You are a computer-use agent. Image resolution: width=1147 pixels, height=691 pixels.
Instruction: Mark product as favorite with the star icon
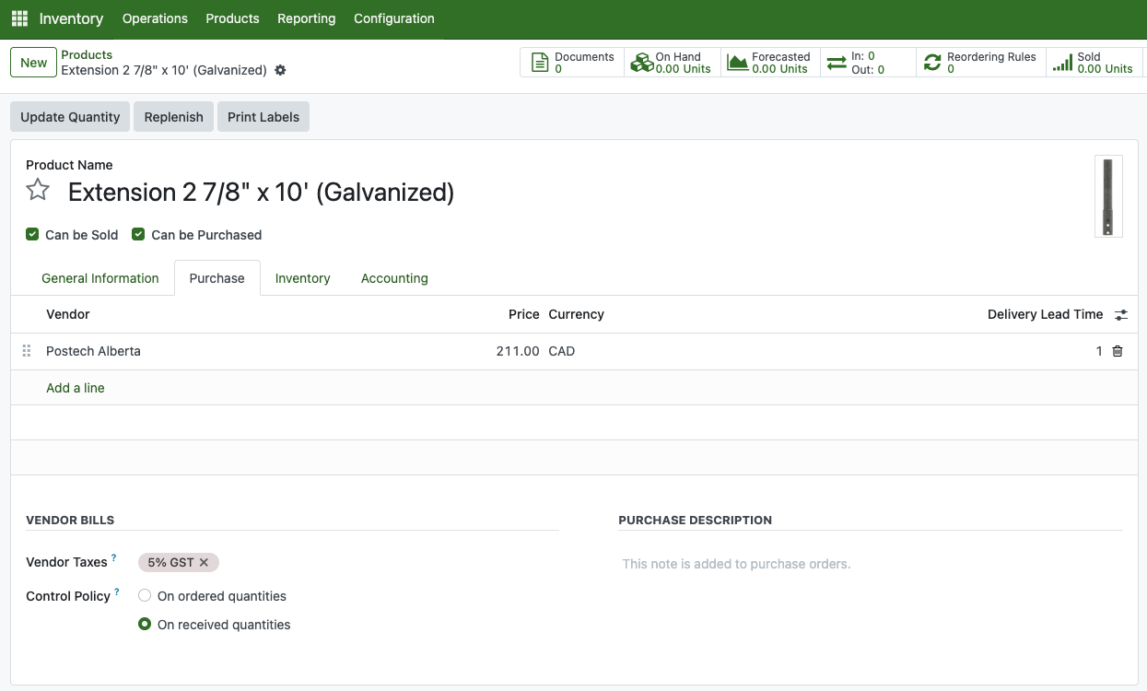38,191
